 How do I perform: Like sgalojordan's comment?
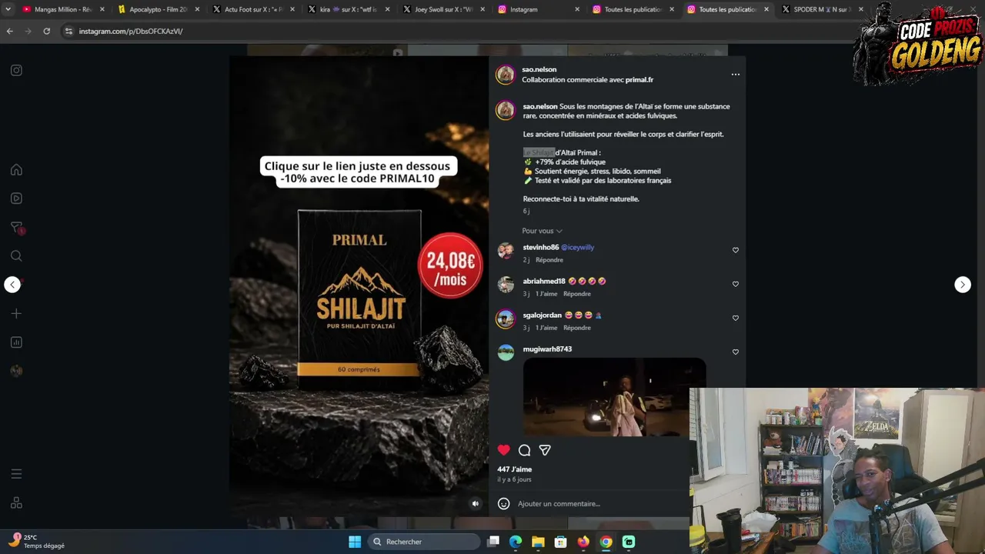pyautogui.click(x=735, y=318)
